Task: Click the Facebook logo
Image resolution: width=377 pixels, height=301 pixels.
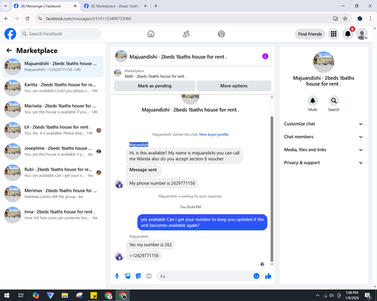Action: tap(11, 34)
